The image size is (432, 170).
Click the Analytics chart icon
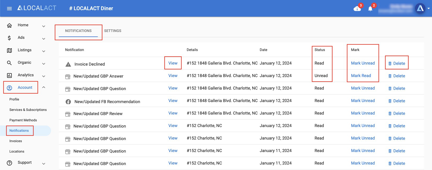9,75
